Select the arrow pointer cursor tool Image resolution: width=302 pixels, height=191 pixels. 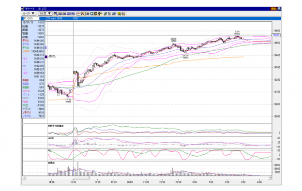point(109,14)
